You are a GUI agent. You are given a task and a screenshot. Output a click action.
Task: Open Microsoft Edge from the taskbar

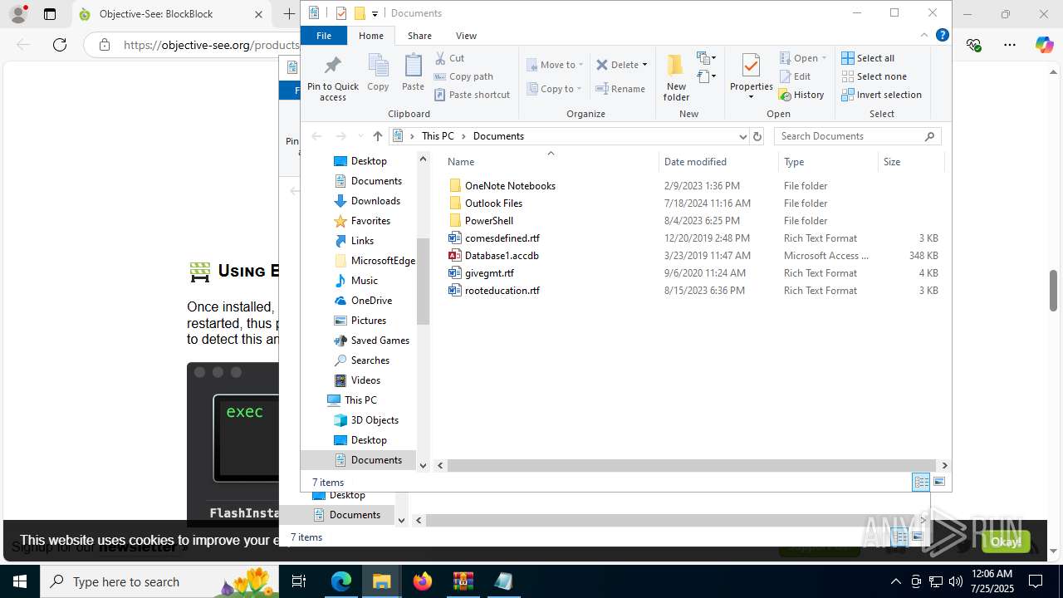click(341, 581)
